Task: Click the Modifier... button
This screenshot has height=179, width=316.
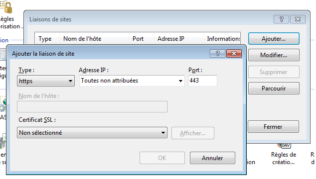Action: pyautogui.click(x=274, y=55)
